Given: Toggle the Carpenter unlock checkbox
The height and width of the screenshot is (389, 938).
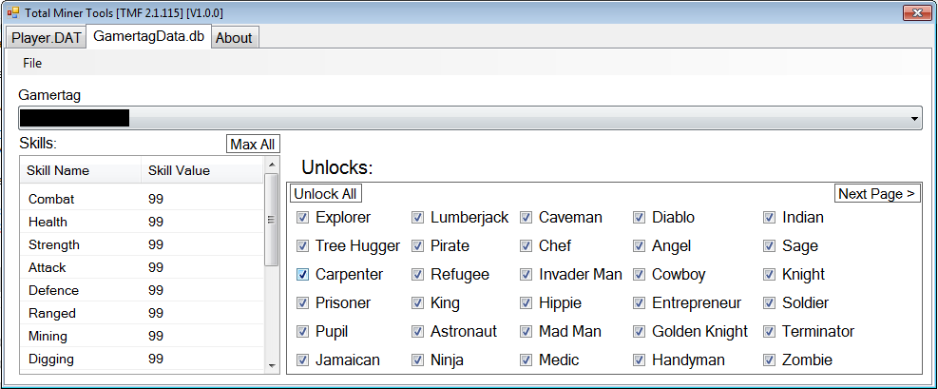Looking at the screenshot, I should (303, 275).
